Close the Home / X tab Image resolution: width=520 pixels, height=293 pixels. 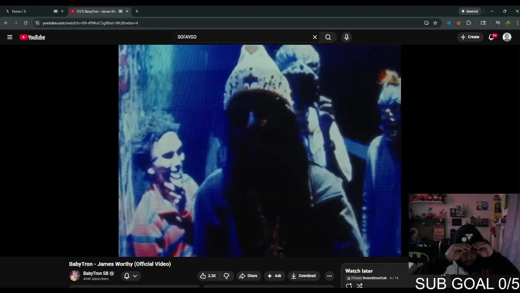62,11
